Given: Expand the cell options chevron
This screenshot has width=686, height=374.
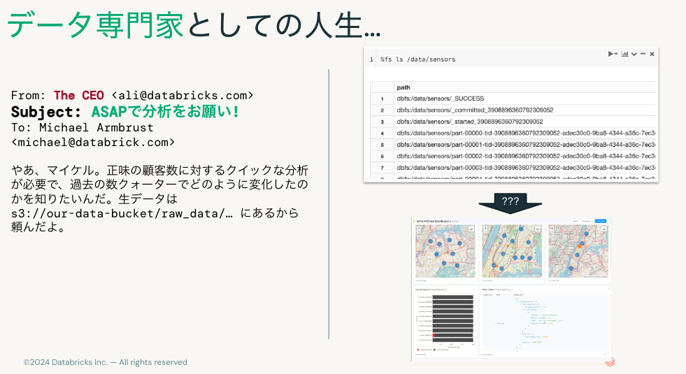Looking at the screenshot, I should [x=634, y=55].
